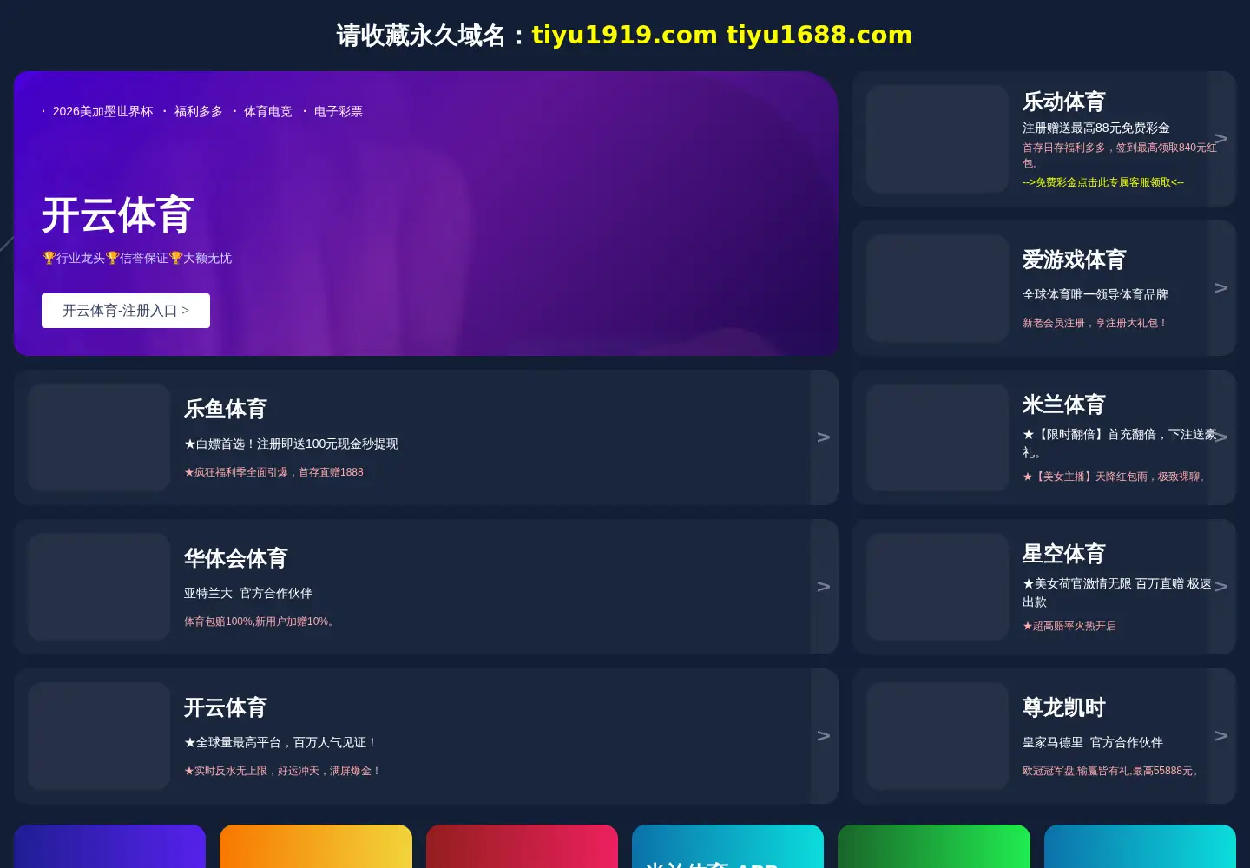1250x868 pixels.
Task: Click ★疯狂福利季全面引爆 promo text
Action: [273, 472]
